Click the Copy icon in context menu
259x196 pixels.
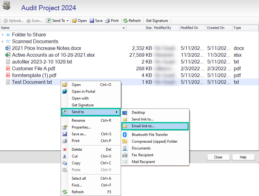[65, 163]
